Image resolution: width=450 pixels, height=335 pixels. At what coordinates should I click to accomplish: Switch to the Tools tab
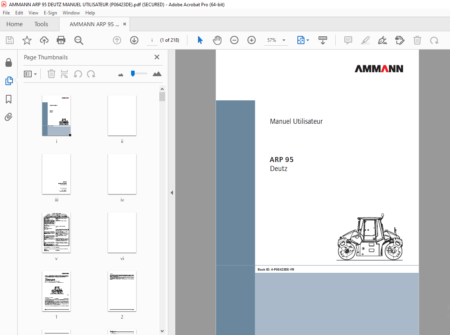[x=41, y=24]
